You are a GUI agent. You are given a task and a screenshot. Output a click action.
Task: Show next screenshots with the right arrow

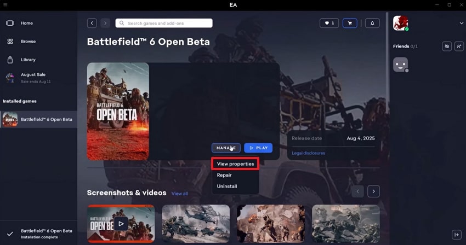click(x=373, y=191)
